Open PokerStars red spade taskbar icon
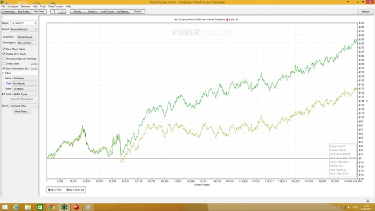Screen dimensions: 375x211 click(x=76, y=207)
